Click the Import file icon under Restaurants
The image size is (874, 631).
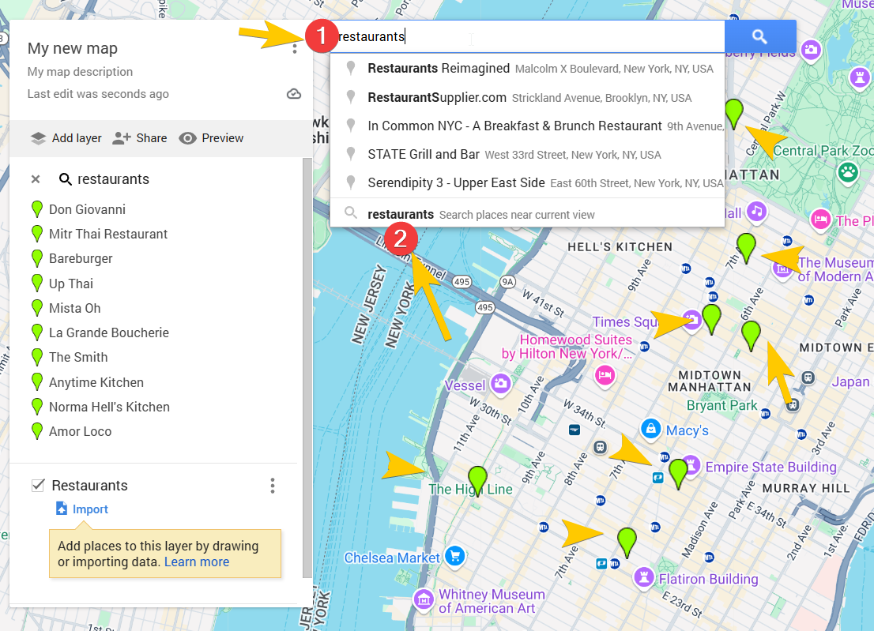62,509
